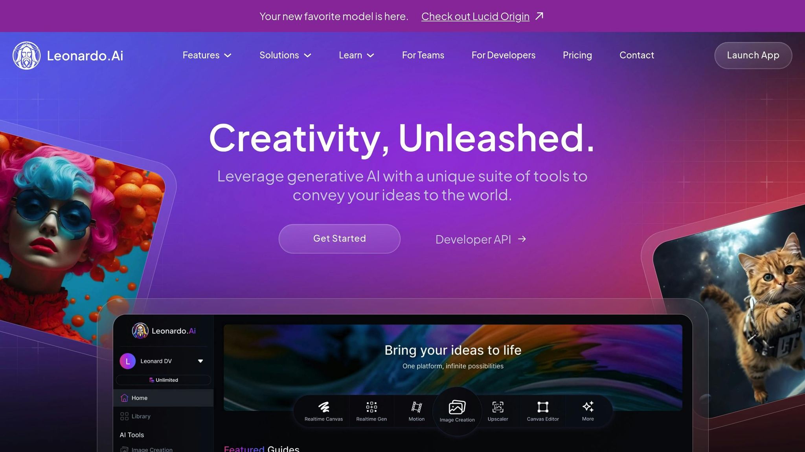The width and height of the screenshot is (805, 452).
Task: Expand the Features dropdown menu
Action: tap(207, 55)
